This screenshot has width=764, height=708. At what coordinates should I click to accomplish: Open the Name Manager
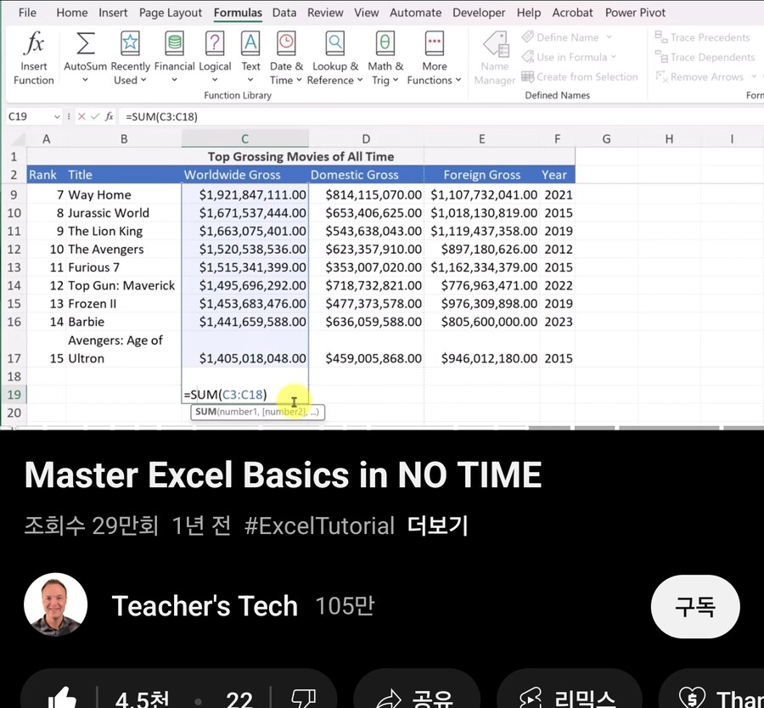pos(495,59)
